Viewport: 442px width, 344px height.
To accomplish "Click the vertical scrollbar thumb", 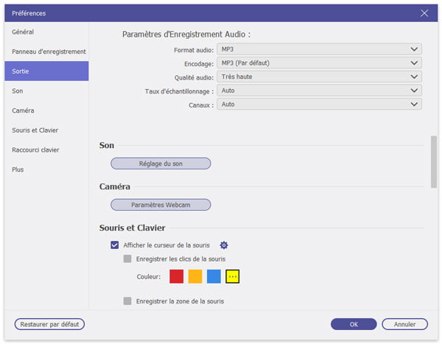I will (433, 162).
